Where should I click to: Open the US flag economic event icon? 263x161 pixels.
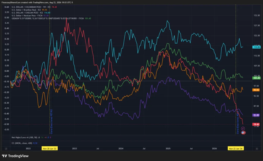pyautogui.click(x=243, y=133)
